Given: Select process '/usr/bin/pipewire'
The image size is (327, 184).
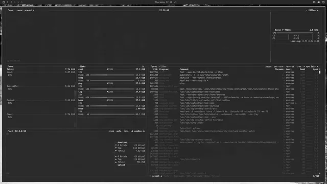Looking at the screenshot, I should (x=235, y=159).
